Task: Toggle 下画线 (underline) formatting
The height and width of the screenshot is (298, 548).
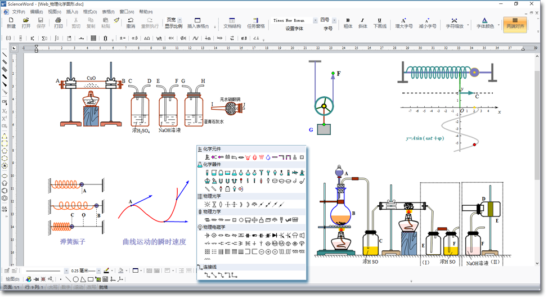Action: (380, 22)
